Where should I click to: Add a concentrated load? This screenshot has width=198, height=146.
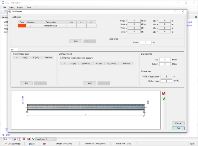click(26, 83)
